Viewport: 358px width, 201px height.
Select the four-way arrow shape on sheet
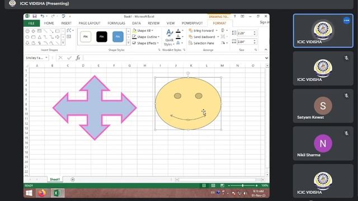point(95,108)
